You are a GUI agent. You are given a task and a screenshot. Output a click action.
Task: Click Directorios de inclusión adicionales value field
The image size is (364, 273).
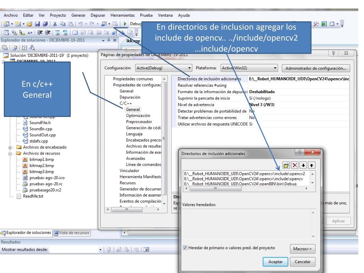click(x=299, y=79)
